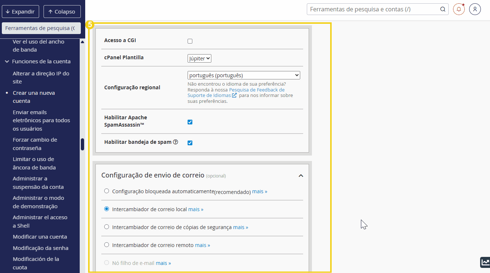Select Configuração bloqueada automaticamente radio option
The image size is (490, 273).
click(x=106, y=191)
